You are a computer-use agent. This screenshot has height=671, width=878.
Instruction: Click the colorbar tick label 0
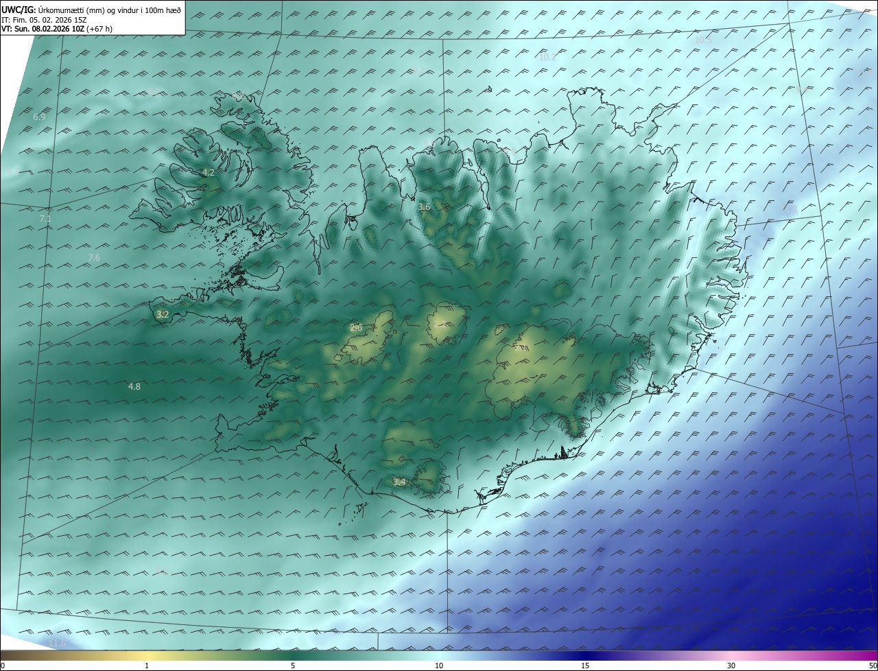(x=3, y=666)
